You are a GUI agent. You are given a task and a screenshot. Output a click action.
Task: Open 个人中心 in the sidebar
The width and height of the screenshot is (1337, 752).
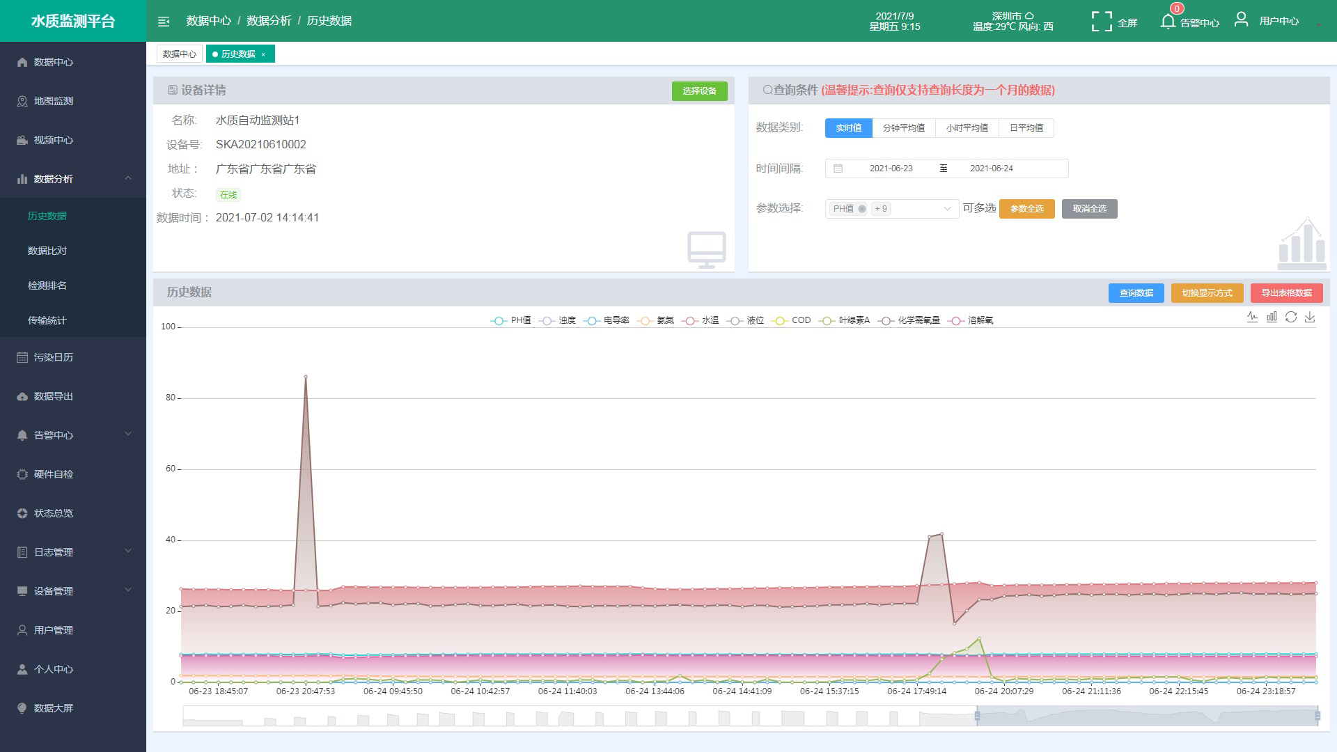click(73, 669)
